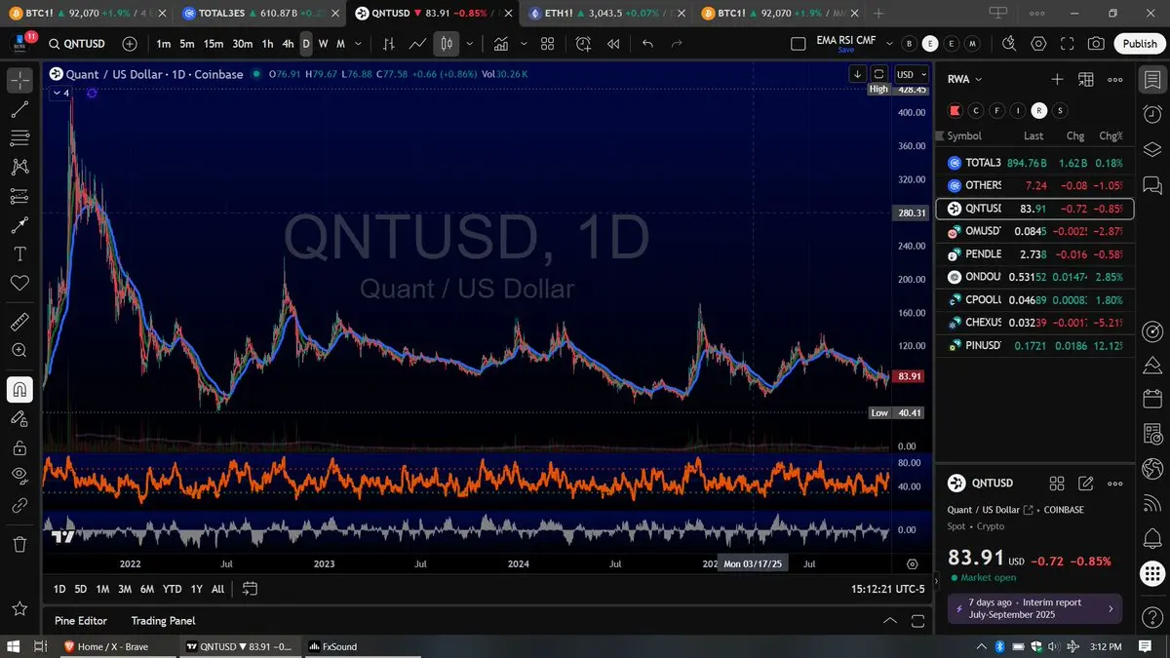Open the Fibonacci retracement tools

coord(19,138)
